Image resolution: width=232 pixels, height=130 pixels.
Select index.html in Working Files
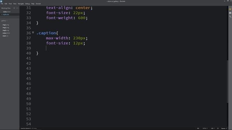pos(7,12)
